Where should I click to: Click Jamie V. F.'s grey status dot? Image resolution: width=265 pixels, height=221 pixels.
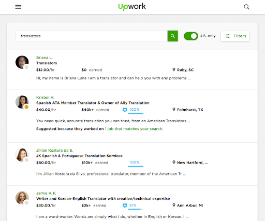[26, 202]
